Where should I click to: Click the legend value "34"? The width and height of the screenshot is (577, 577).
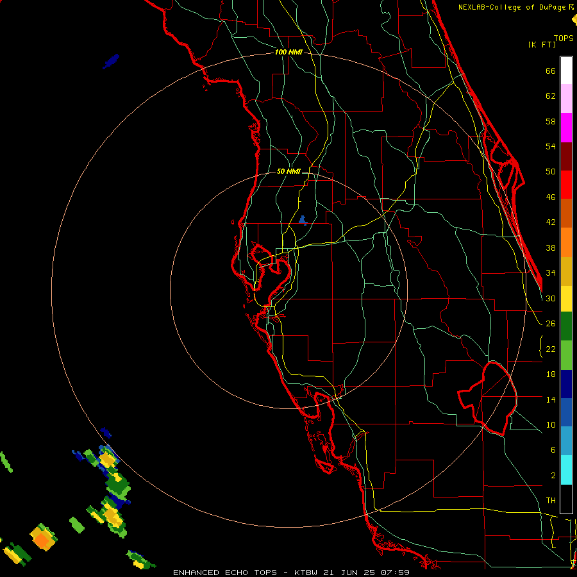[551, 273]
